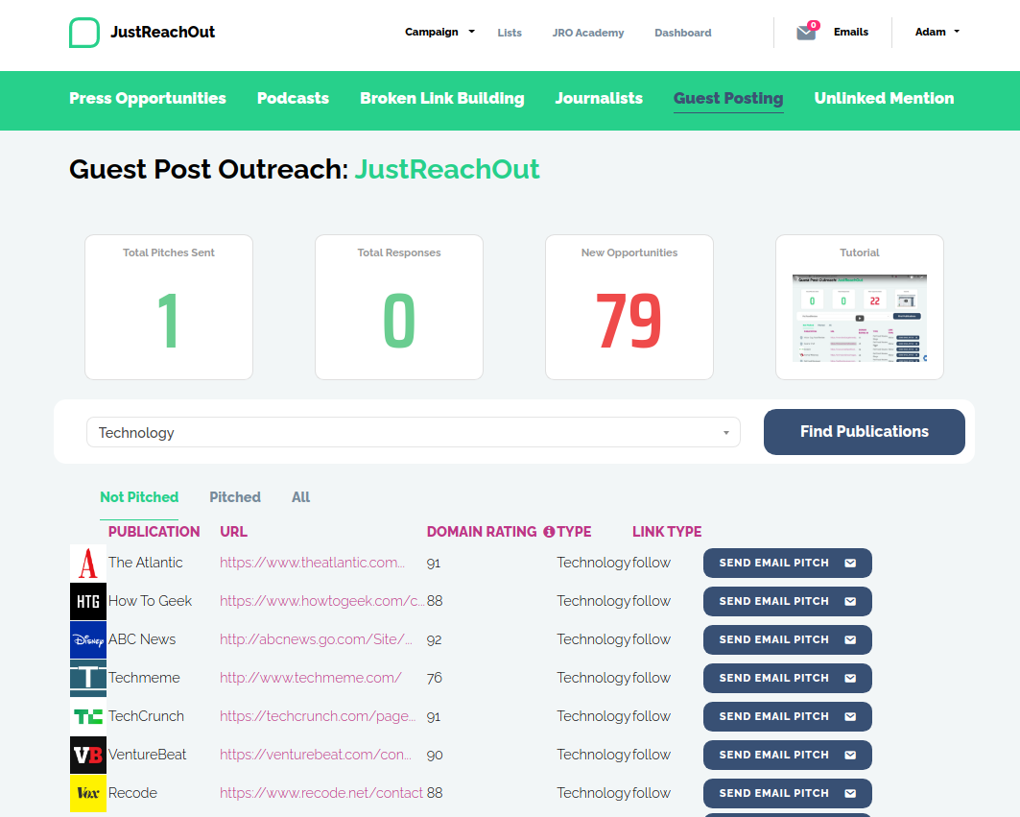Image resolution: width=1020 pixels, height=817 pixels.
Task: Open the How To Geek URL link
Action: pyautogui.click(x=322, y=601)
